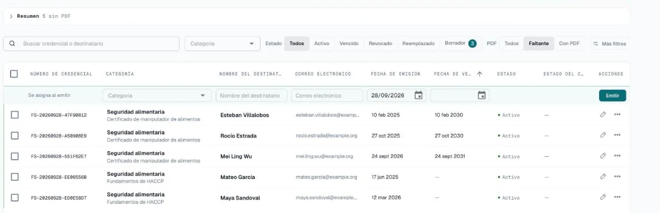660x213 pixels.
Task: Open more actions for Maya Sandoval
Action: pos(617,197)
